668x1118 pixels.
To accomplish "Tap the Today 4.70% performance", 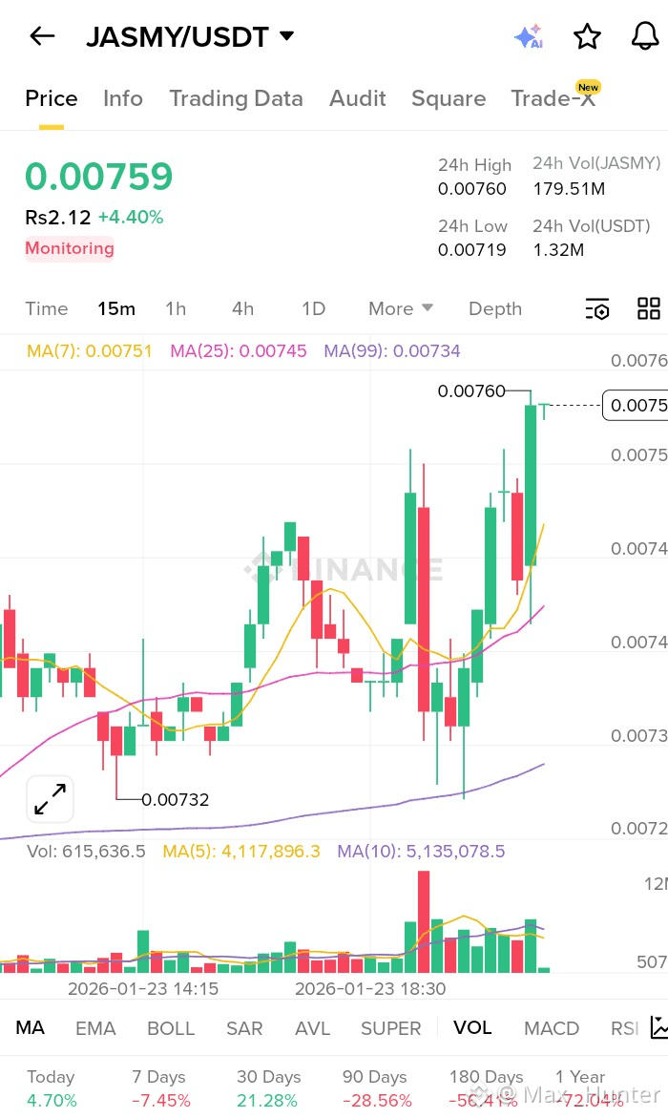I will [52, 1088].
